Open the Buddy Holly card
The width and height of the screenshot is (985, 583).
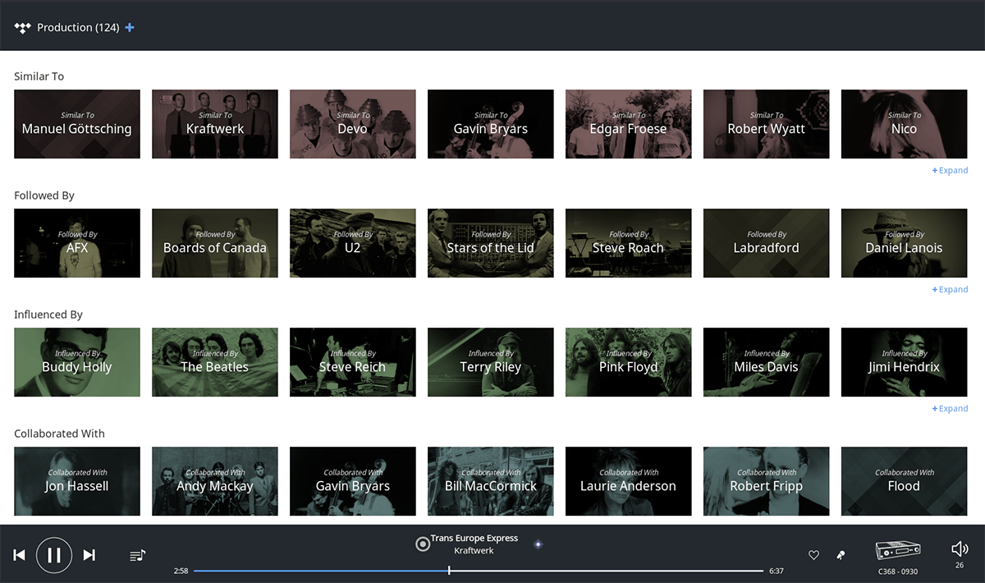77,362
